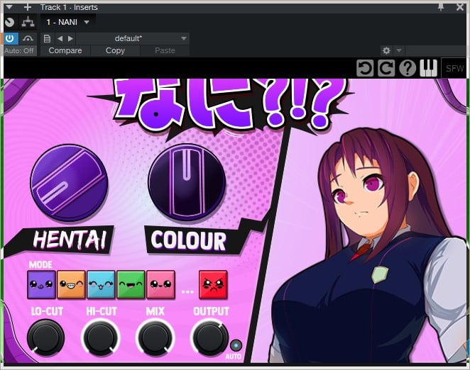Viewport: 470px width, 370px height.
Task: Pin the plugin window
Action: (x=441, y=7)
